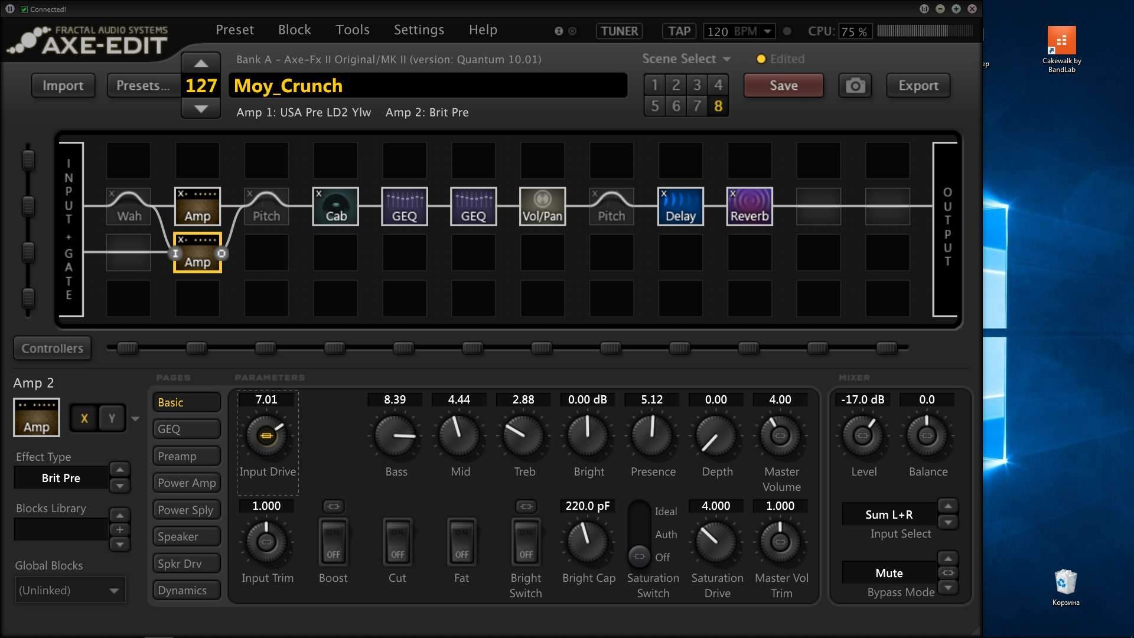This screenshot has width=1134, height=638.
Task: Open the Global Blocks Unlinked dropdown
Action: 70,590
